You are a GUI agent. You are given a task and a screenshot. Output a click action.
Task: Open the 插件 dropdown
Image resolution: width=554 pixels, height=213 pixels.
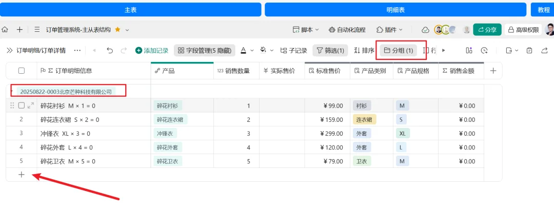pyautogui.click(x=389, y=30)
